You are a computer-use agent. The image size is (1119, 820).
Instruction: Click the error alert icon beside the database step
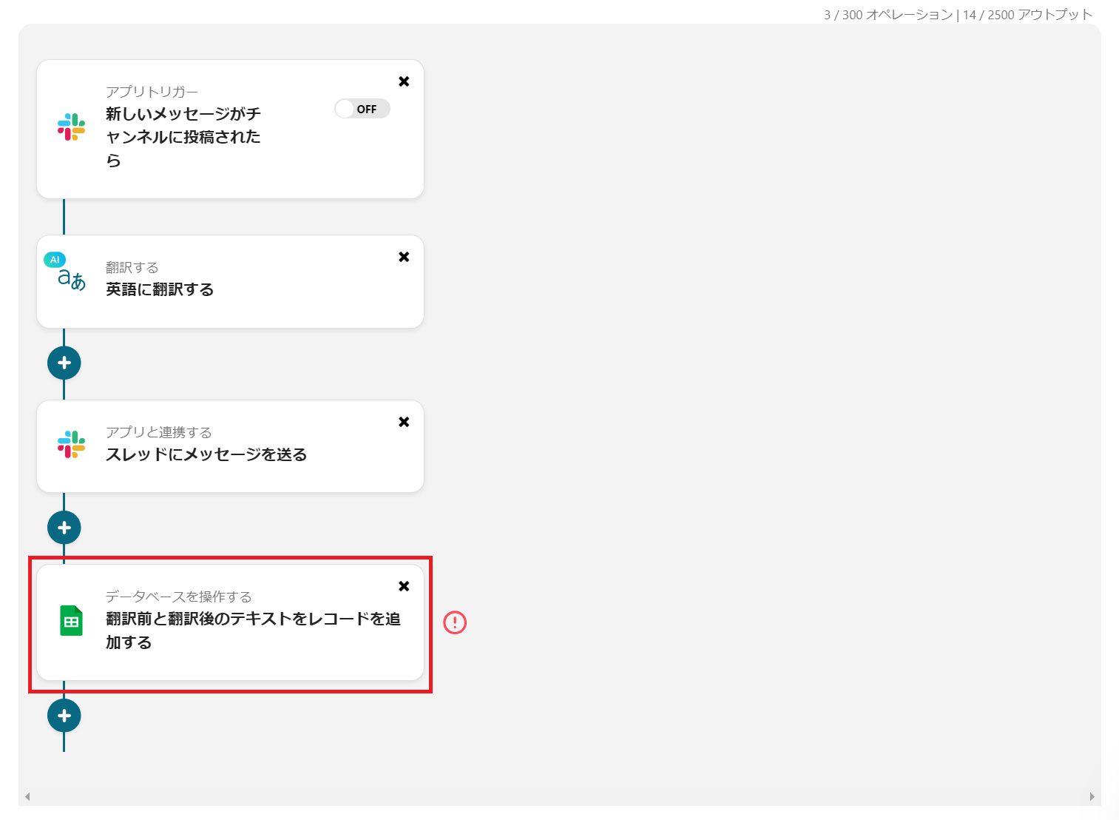coord(455,623)
